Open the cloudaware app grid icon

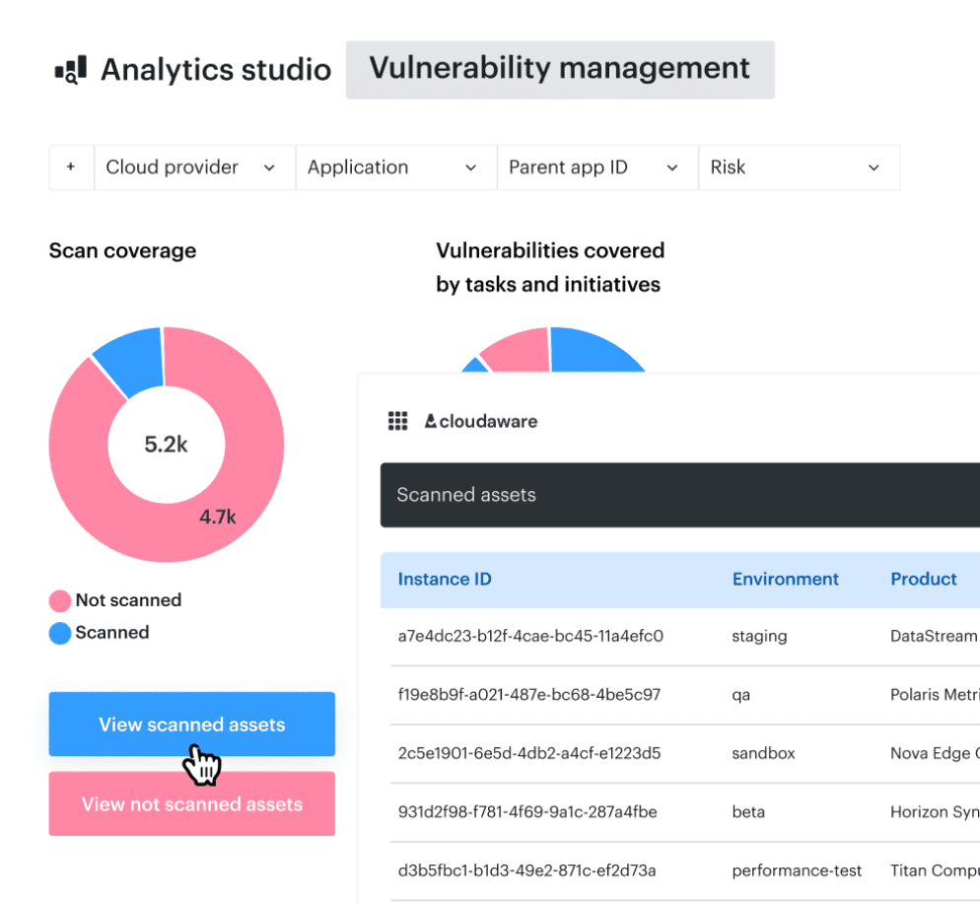pyautogui.click(x=397, y=421)
